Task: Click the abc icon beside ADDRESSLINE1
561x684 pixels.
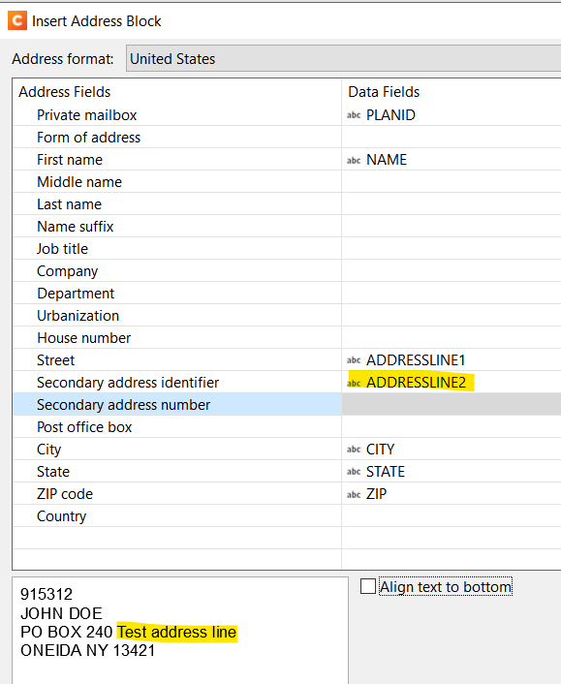Action: click(354, 360)
